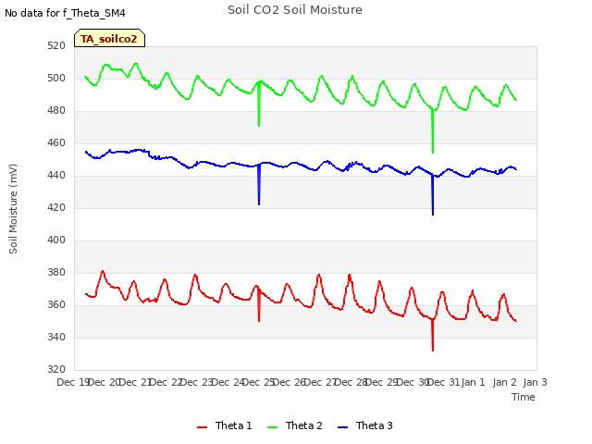Click the 440 y-axis tick label

click(56, 175)
